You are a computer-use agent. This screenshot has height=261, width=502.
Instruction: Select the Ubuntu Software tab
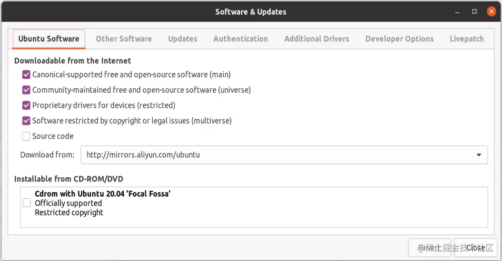click(x=49, y=39)
